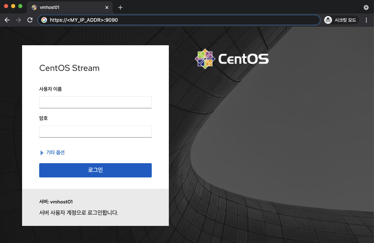Minimize the window with the yellow button
374x243 pixels.
[x=13, y=6]
